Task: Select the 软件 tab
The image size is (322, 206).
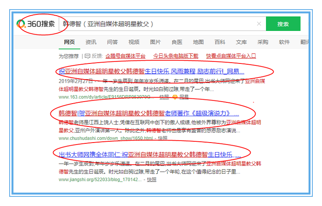Action: click(x=284, y=42)
